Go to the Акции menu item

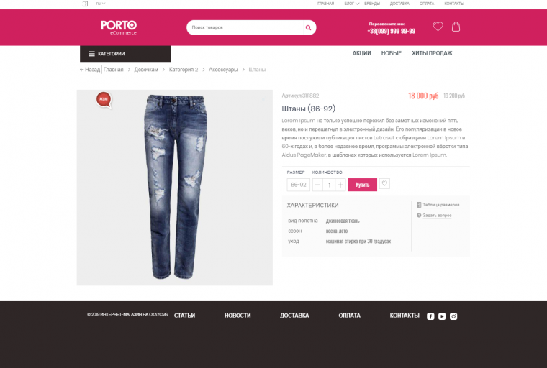tap(361, 53)
